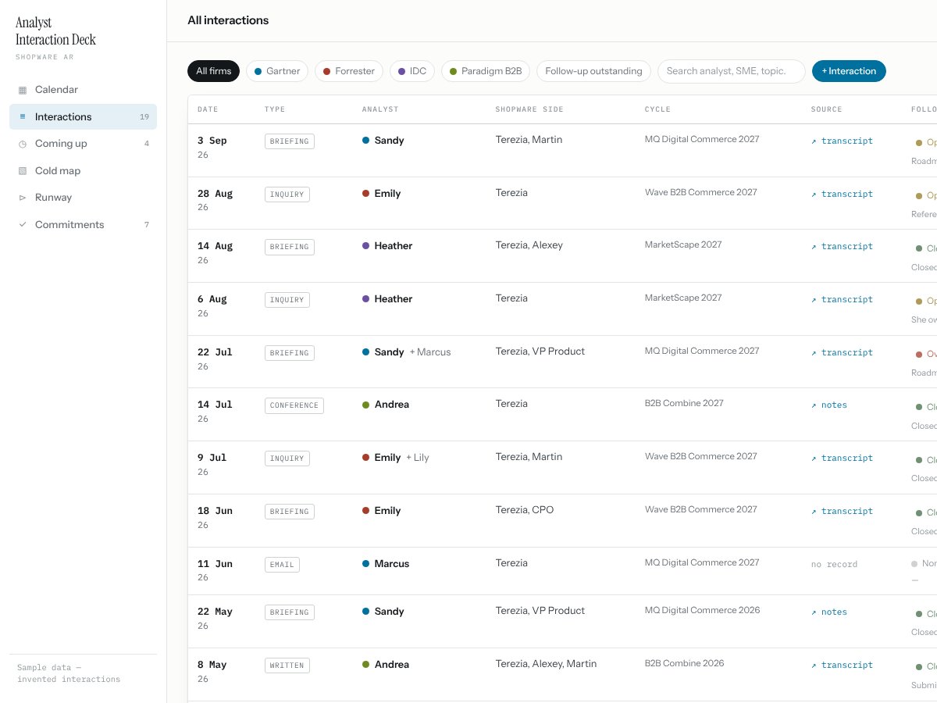Filter interactions by Forrester
This screenshot has width=937, height=703.
(x=349, y=71)
